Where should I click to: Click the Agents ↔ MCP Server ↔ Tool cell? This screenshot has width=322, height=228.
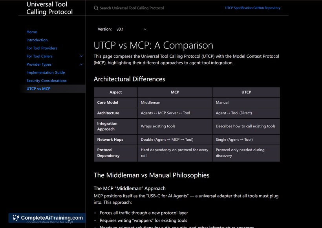pos(175,113)
